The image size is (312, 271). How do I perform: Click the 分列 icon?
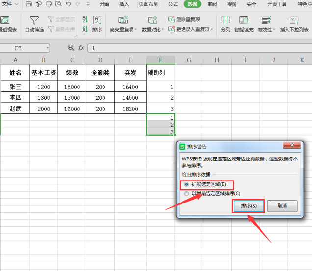(225, 20)
